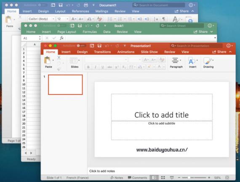Open the Design tab in PowerPoint
The image size is (240, 182).
(x=83, y=52)
